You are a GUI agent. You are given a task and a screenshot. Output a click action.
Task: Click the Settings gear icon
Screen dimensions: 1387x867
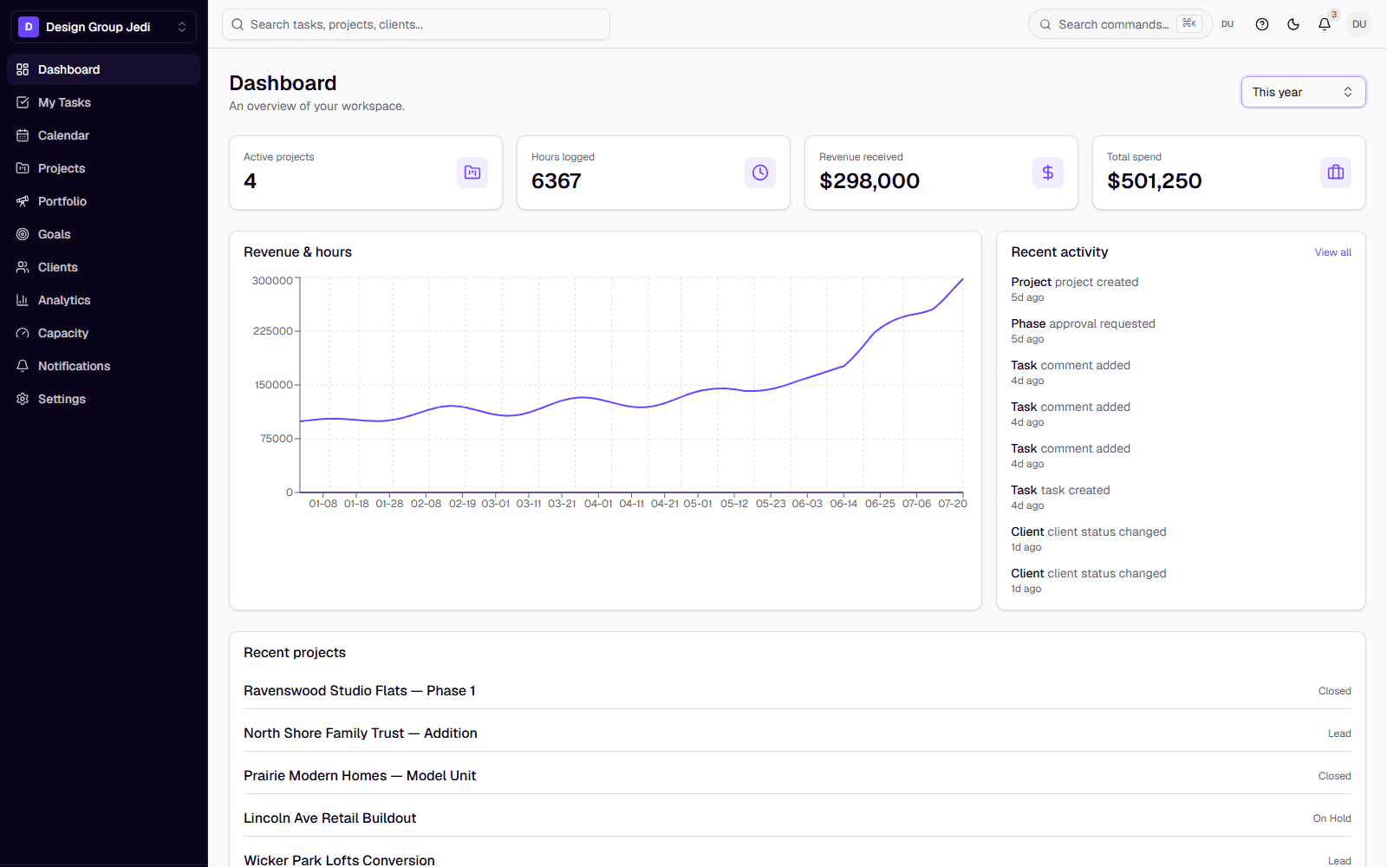[x=23, y=399]
